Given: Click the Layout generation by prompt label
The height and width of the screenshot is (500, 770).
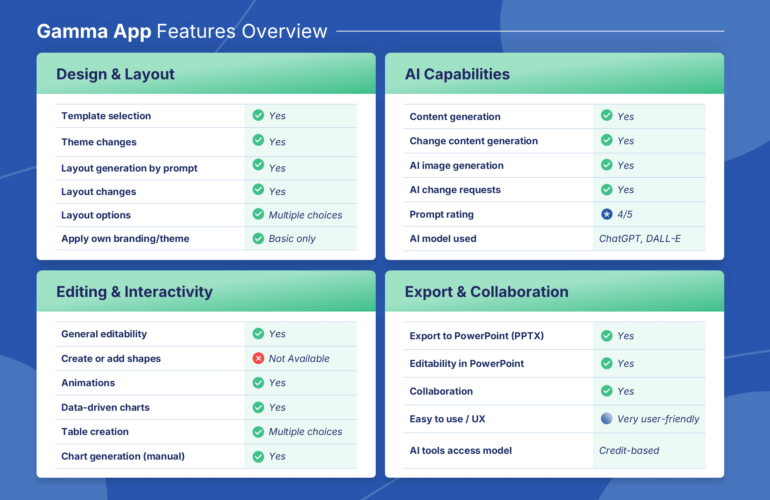Looking at the screenshot, I should coord(129,168).
